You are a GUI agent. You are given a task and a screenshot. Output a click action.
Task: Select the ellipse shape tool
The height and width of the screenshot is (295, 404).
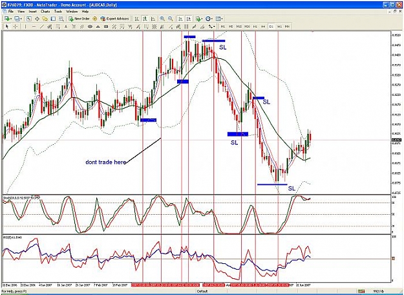tap(90, 27)
